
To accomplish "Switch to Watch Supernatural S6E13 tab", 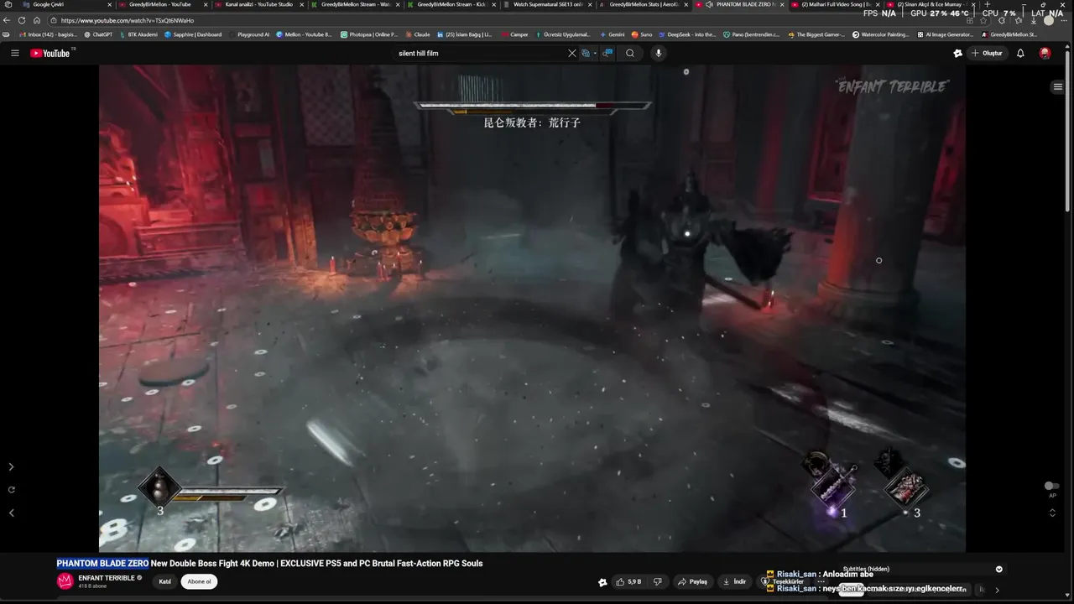I will tap(547, 4).
